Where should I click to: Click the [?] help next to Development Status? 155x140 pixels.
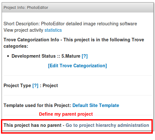pos(85,56)
